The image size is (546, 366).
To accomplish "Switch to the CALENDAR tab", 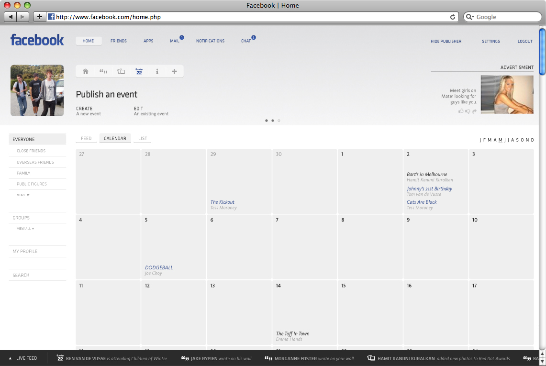I will [x=115, y=138].
